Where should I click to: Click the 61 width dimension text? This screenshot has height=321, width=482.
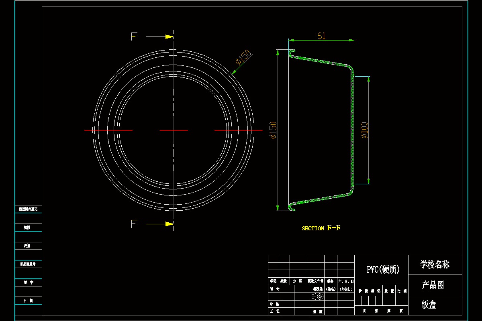tap(321, 36)
